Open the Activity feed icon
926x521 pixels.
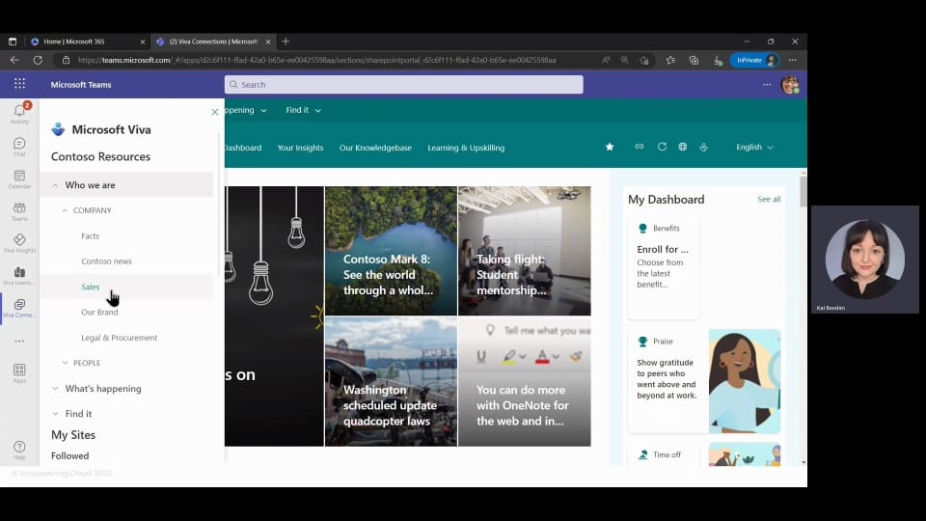[19, 112]
